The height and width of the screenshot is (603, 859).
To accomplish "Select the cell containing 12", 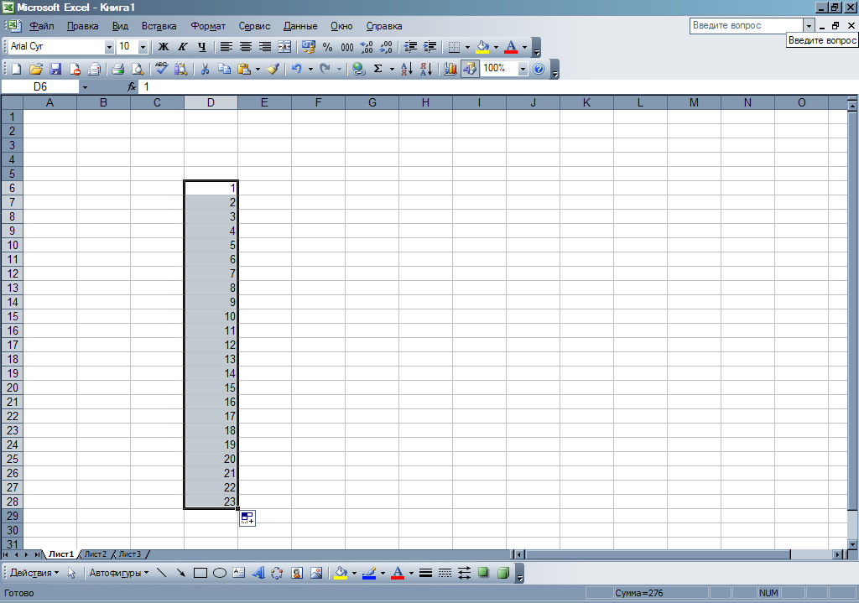I will click(x=211, y=345).
